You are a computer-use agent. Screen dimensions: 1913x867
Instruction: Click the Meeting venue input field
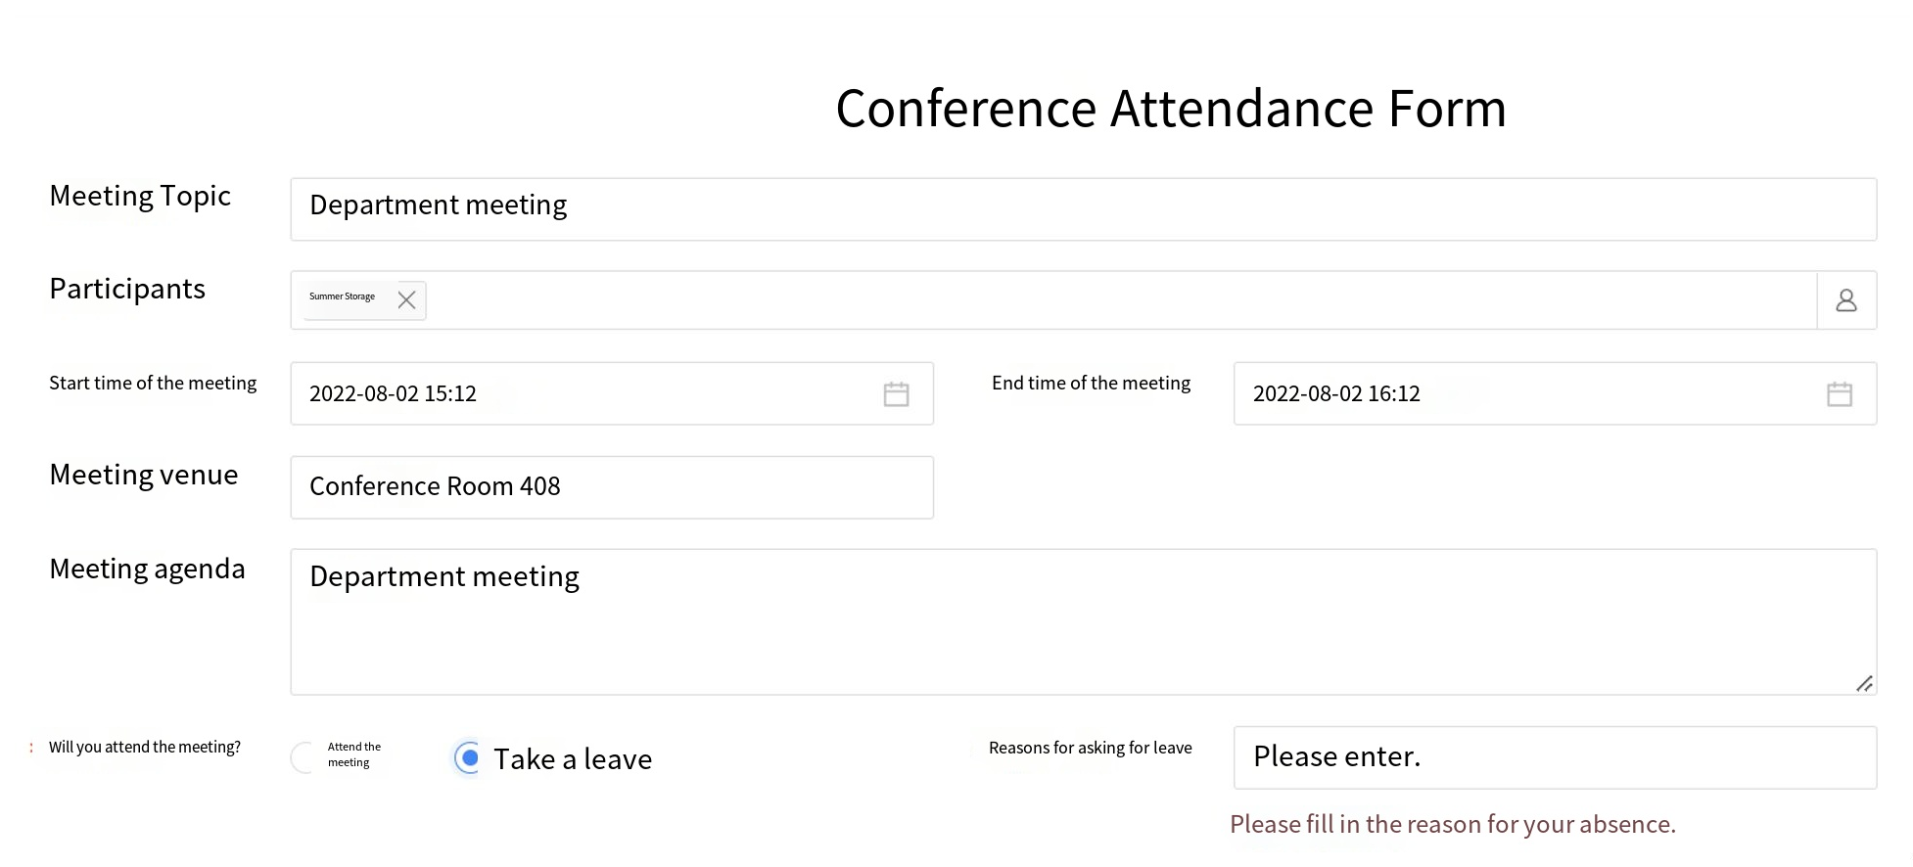pyautogui.click(x=611, y=487)
